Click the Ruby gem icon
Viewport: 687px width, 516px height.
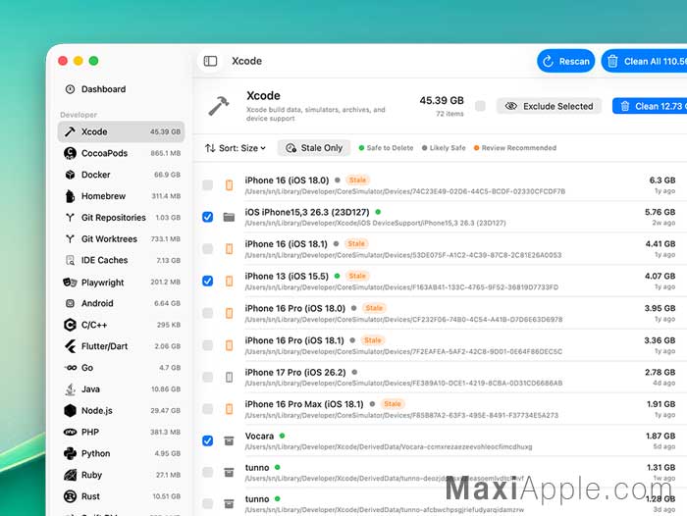[70, 475]
